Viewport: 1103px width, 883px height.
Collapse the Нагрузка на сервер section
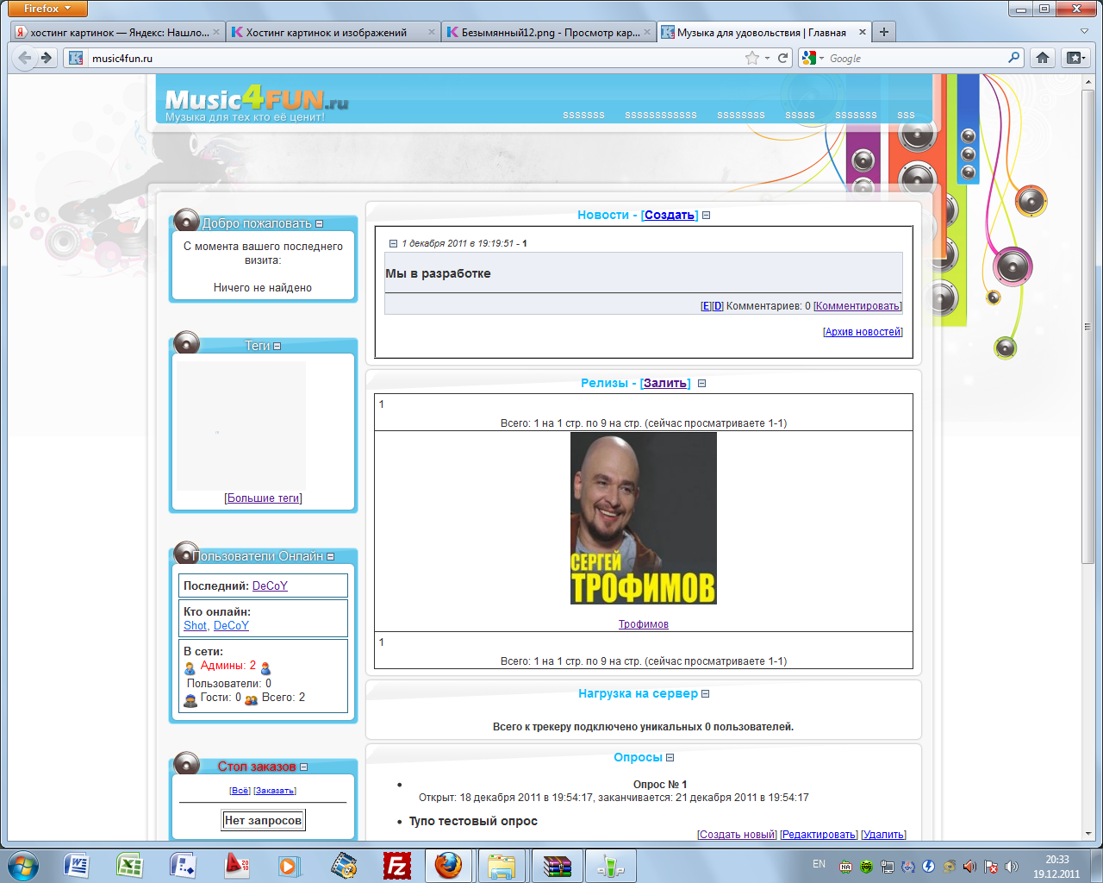click(706, 694)
